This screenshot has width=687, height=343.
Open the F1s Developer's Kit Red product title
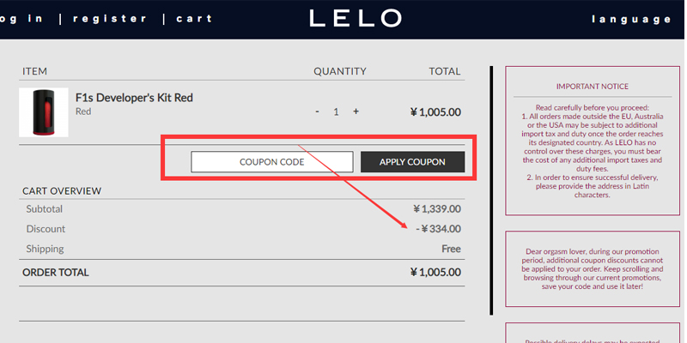tap(134, 98)
